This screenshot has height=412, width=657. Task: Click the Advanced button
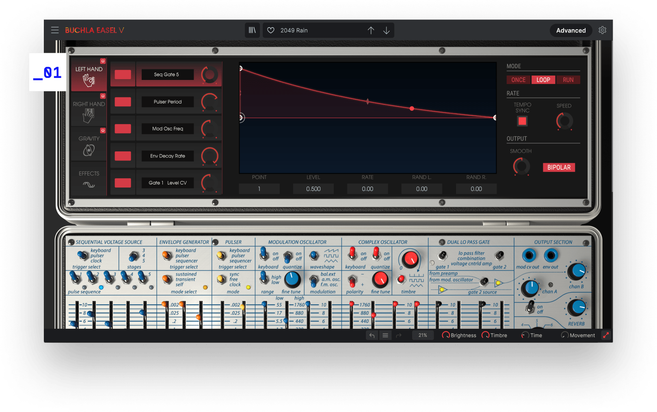(x=571, y=30)
